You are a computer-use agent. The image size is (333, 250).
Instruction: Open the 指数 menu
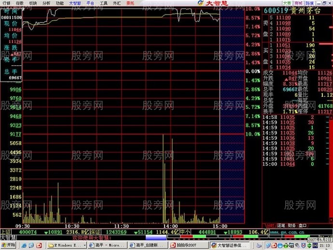point(20,3)
